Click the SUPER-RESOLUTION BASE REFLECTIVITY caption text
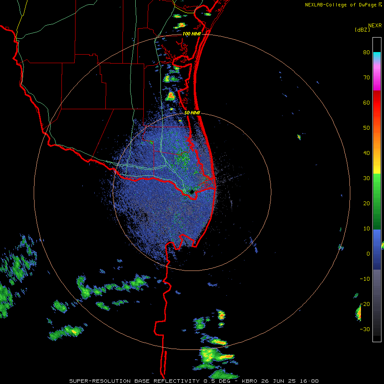This screenshot has height=384, width=384. coord(134,381)
